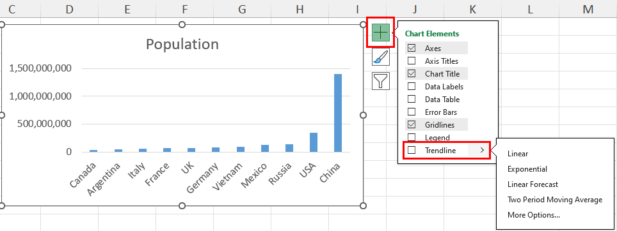This screenshot has height=231, width=617.
Task: Click the right-middle chart sizing handle
Action: point(363,115)
